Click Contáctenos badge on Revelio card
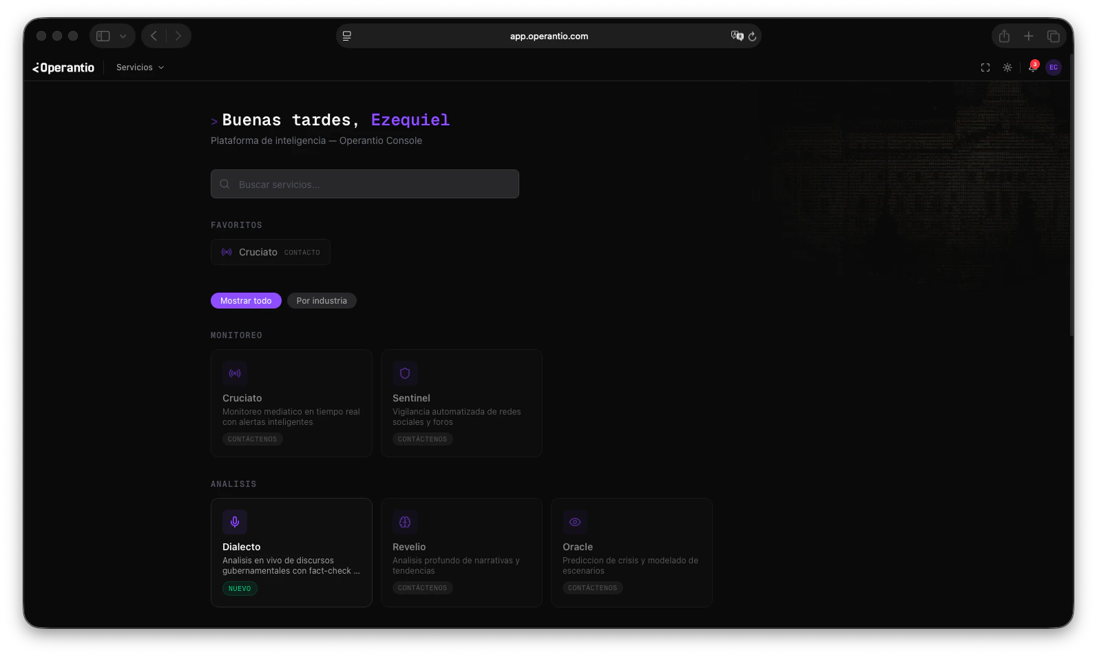The image size is (1097, 657). [423, 588]
